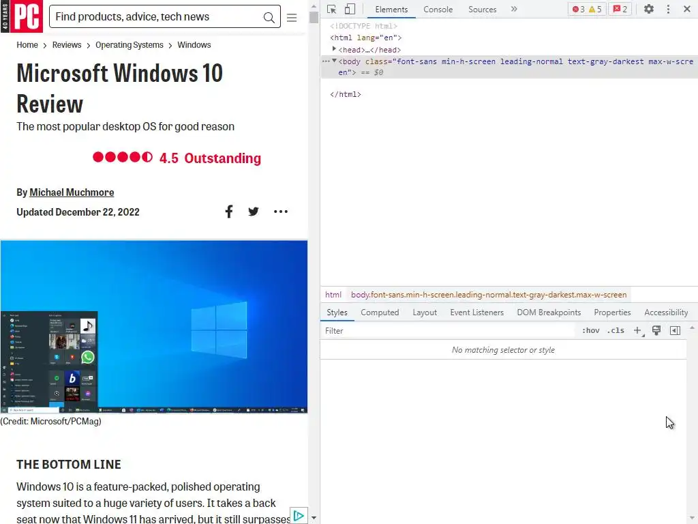Viewport: 698px width, 524px height.
Task: Toggle the device toolbar icon
Action: [x=350, y=9]
